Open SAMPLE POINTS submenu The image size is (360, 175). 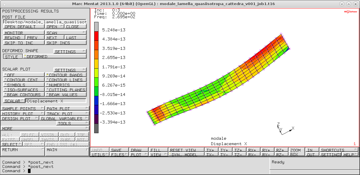23,108
